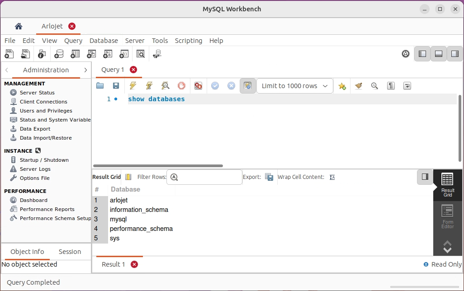Click the Save script floppy disk icon

coord(116,86)
